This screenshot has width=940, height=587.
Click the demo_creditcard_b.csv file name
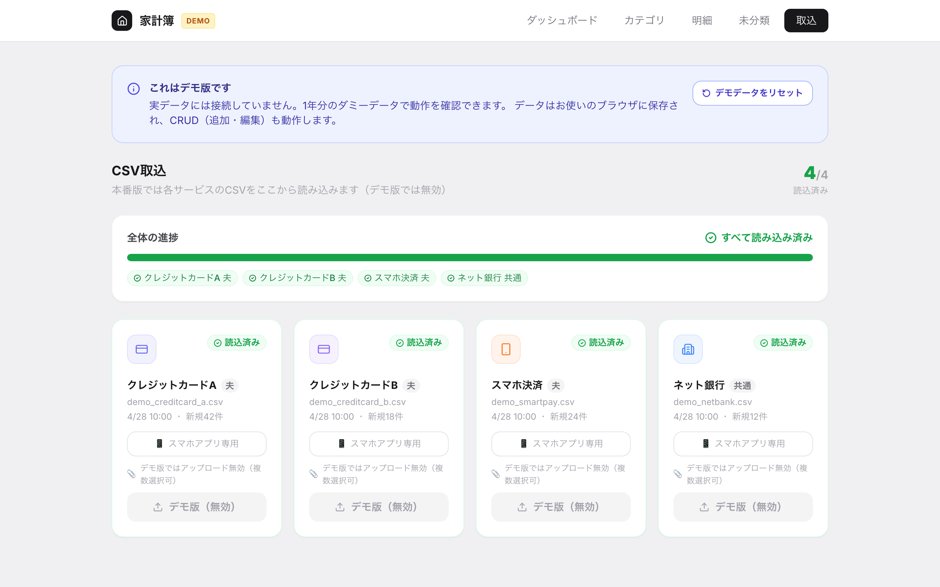click(x=357, y=402)
